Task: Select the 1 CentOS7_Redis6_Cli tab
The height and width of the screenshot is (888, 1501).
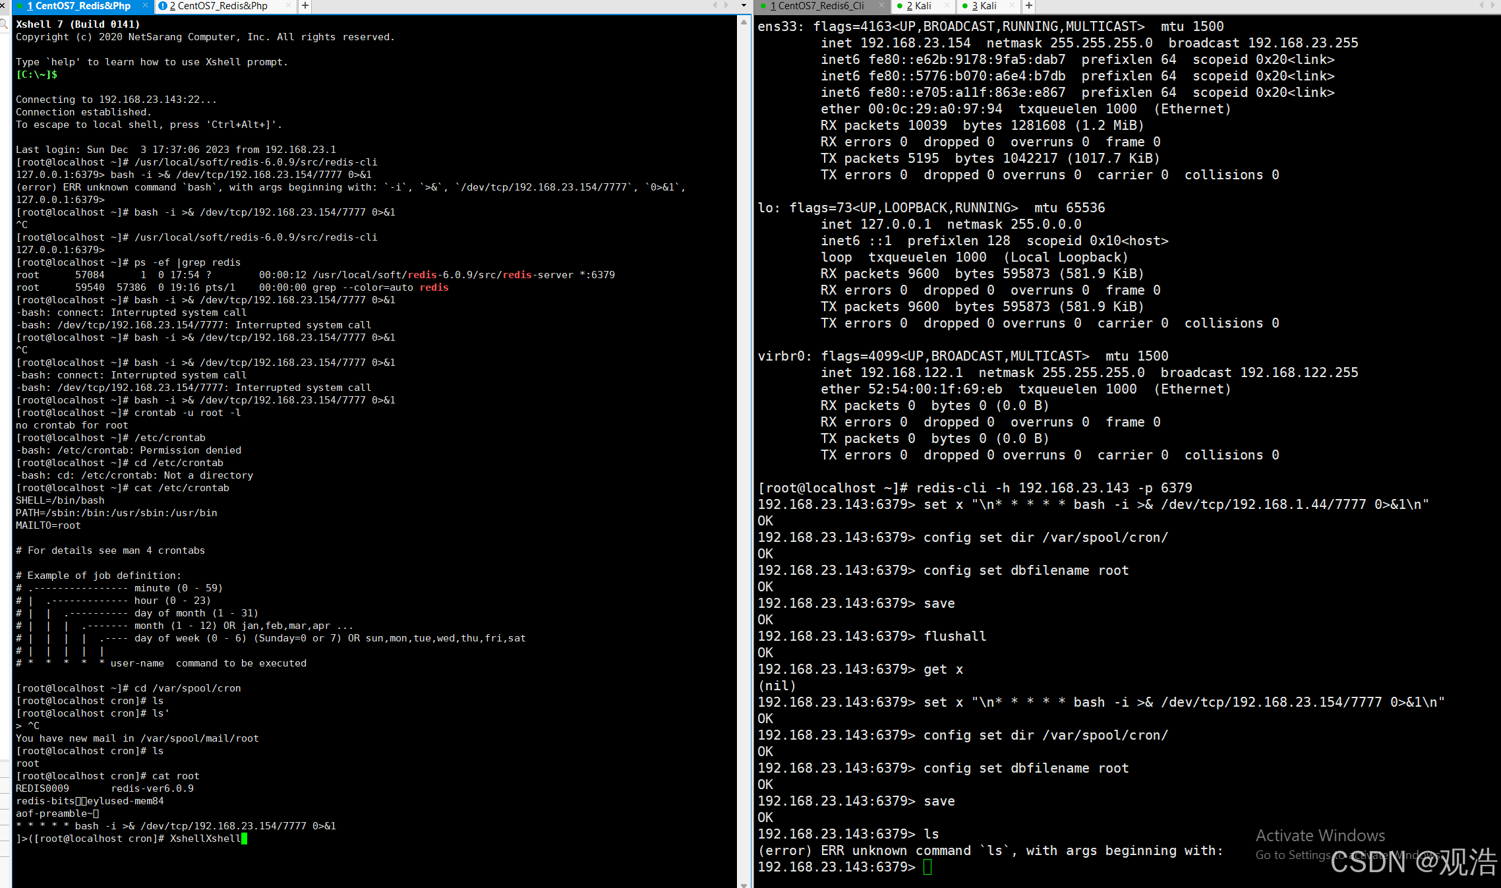Action: pos(817,6)
